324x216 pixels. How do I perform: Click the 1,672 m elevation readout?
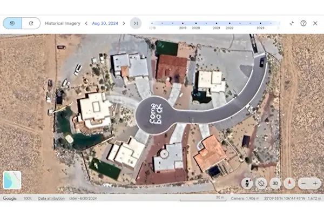point(314,198)
